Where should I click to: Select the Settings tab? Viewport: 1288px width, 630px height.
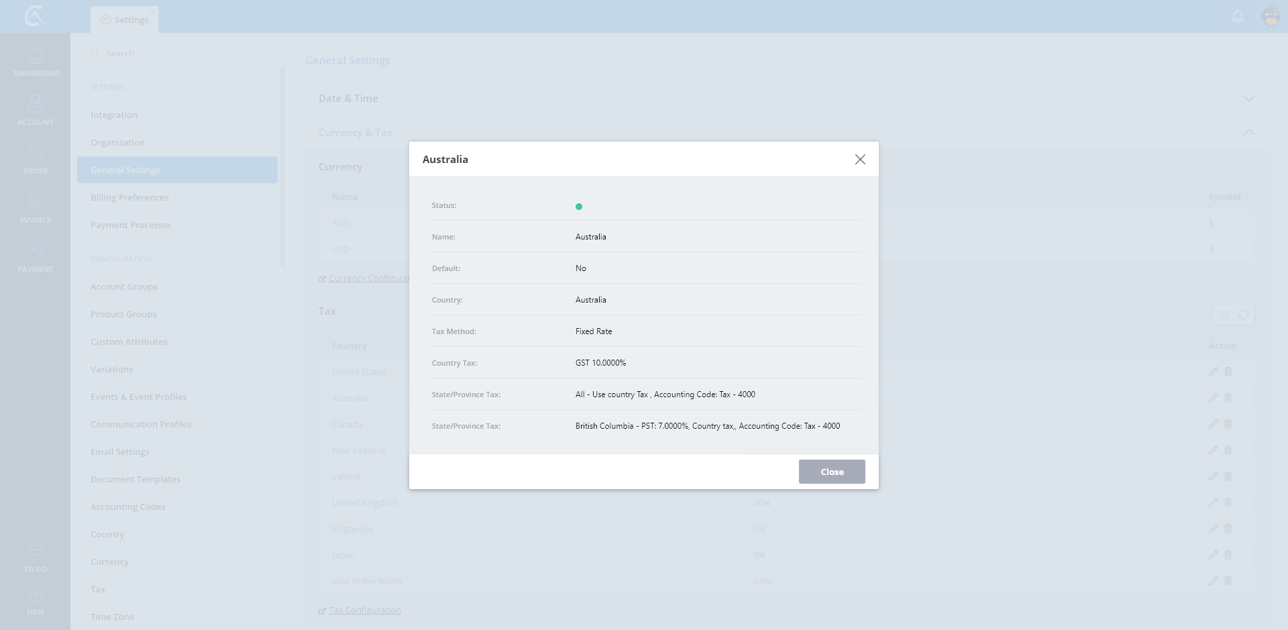click(125, 19)
